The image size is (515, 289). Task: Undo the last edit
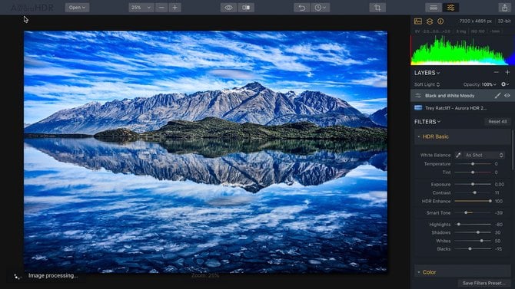point(302,8)
